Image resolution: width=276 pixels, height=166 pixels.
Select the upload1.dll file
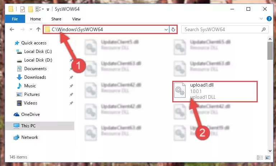coord(215,92)
